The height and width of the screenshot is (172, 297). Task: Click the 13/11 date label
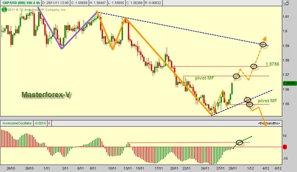[x=128, y=168]
